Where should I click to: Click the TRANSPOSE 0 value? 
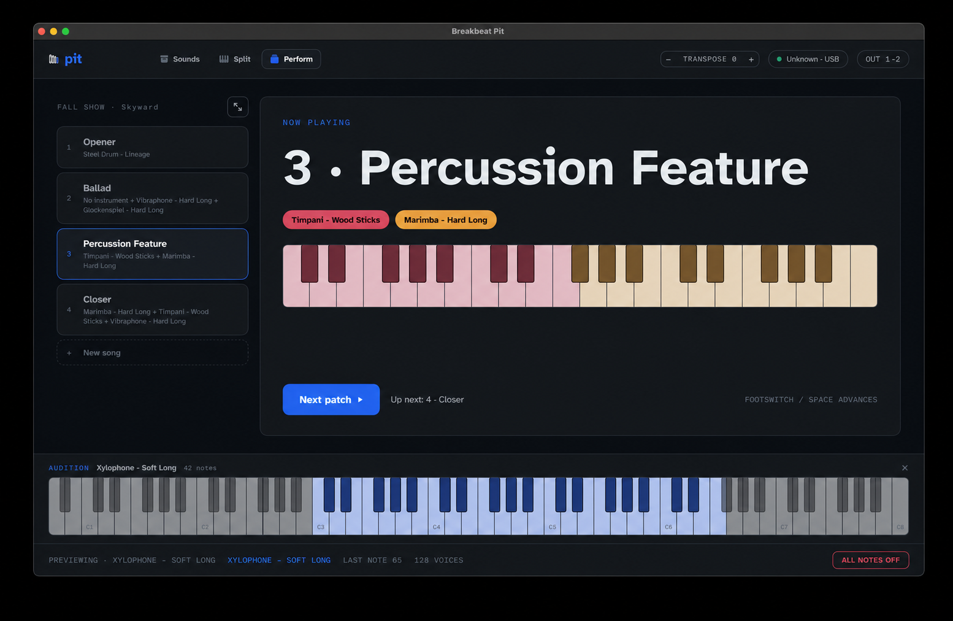(710, 60)
